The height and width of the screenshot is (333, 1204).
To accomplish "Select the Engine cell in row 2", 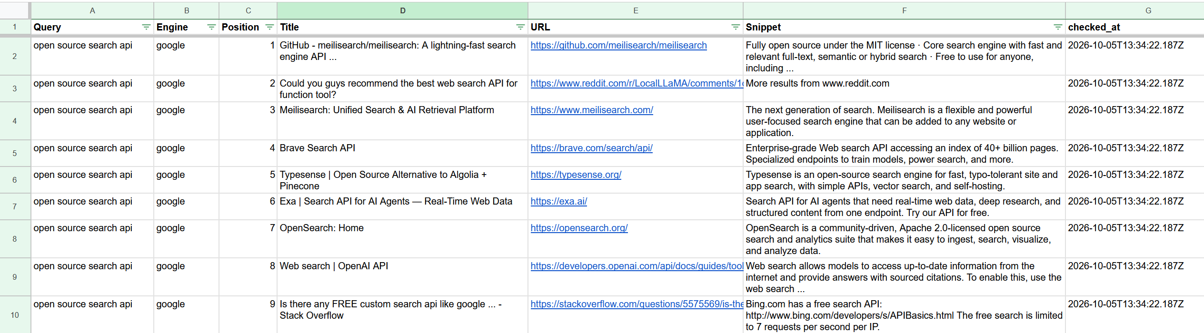I will point(187,56).
